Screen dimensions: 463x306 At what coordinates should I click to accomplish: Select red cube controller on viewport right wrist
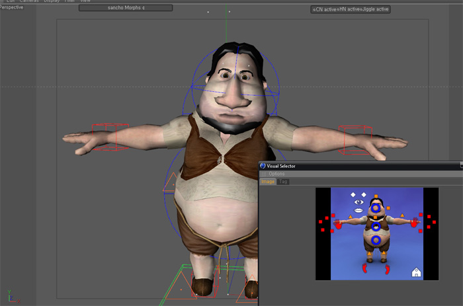[x=356, y=140]
